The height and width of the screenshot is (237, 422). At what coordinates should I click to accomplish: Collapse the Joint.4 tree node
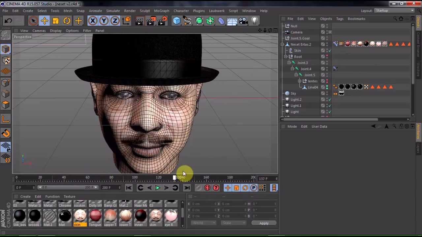coord(292,69)
